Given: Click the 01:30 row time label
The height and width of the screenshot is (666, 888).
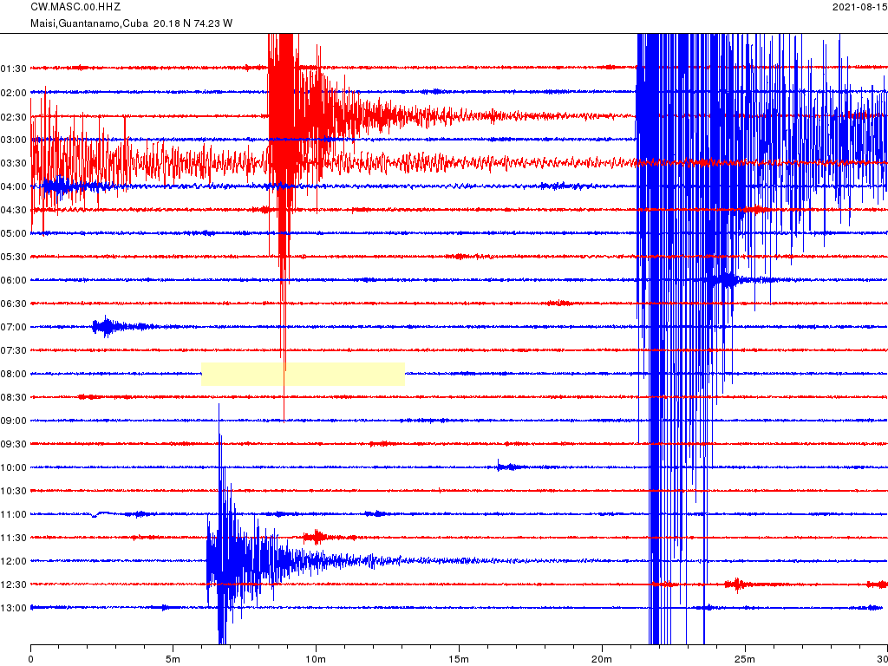Looking at the screenshot, I should tap(14, 69).
